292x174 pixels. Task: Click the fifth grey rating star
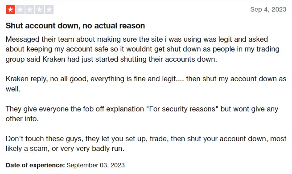(x=49, y=9)
